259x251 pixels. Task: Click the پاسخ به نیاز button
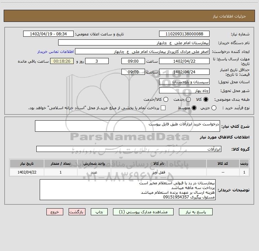point(195,212)
